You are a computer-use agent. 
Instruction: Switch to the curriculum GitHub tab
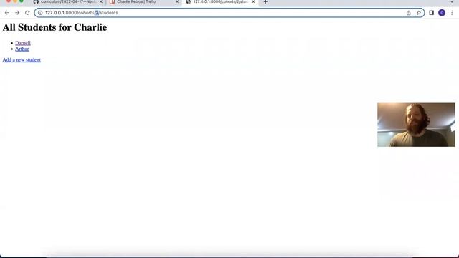point(68,2)
